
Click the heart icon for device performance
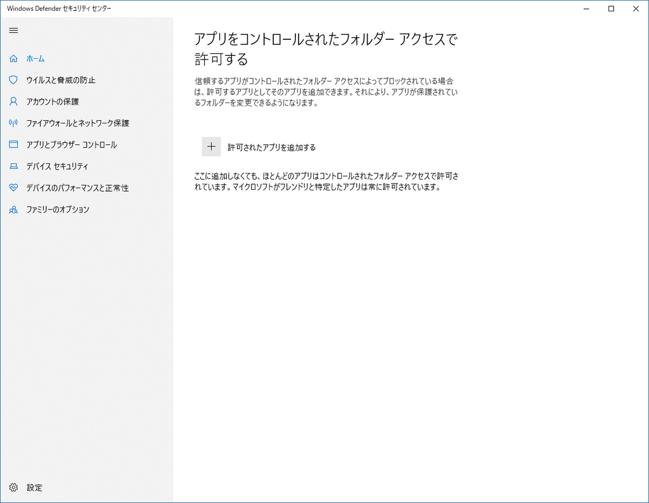pyautogui.click(x=13, y=188)
